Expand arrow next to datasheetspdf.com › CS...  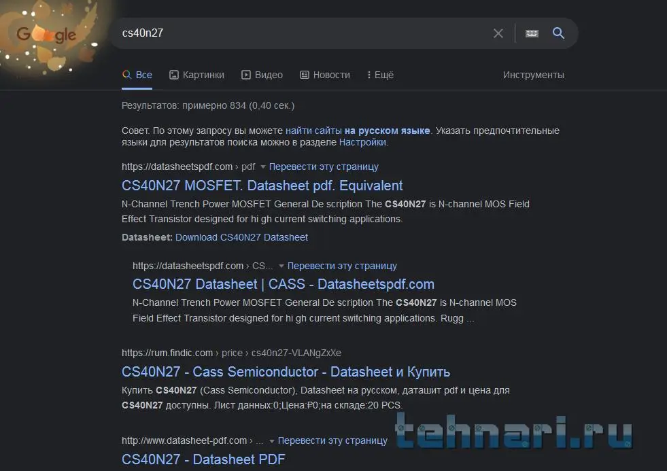point(281,266)
